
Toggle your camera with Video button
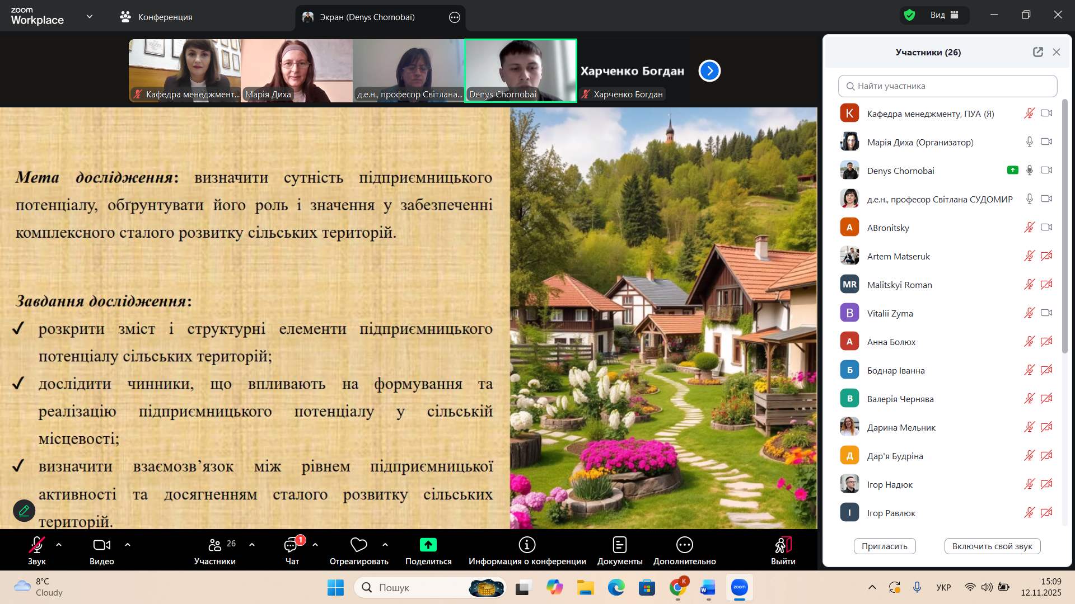pyautogui.click(x=101, y=545)
